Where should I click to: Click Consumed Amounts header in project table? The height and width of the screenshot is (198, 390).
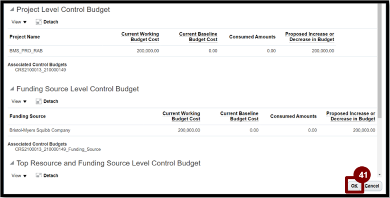tap(252, 37)
